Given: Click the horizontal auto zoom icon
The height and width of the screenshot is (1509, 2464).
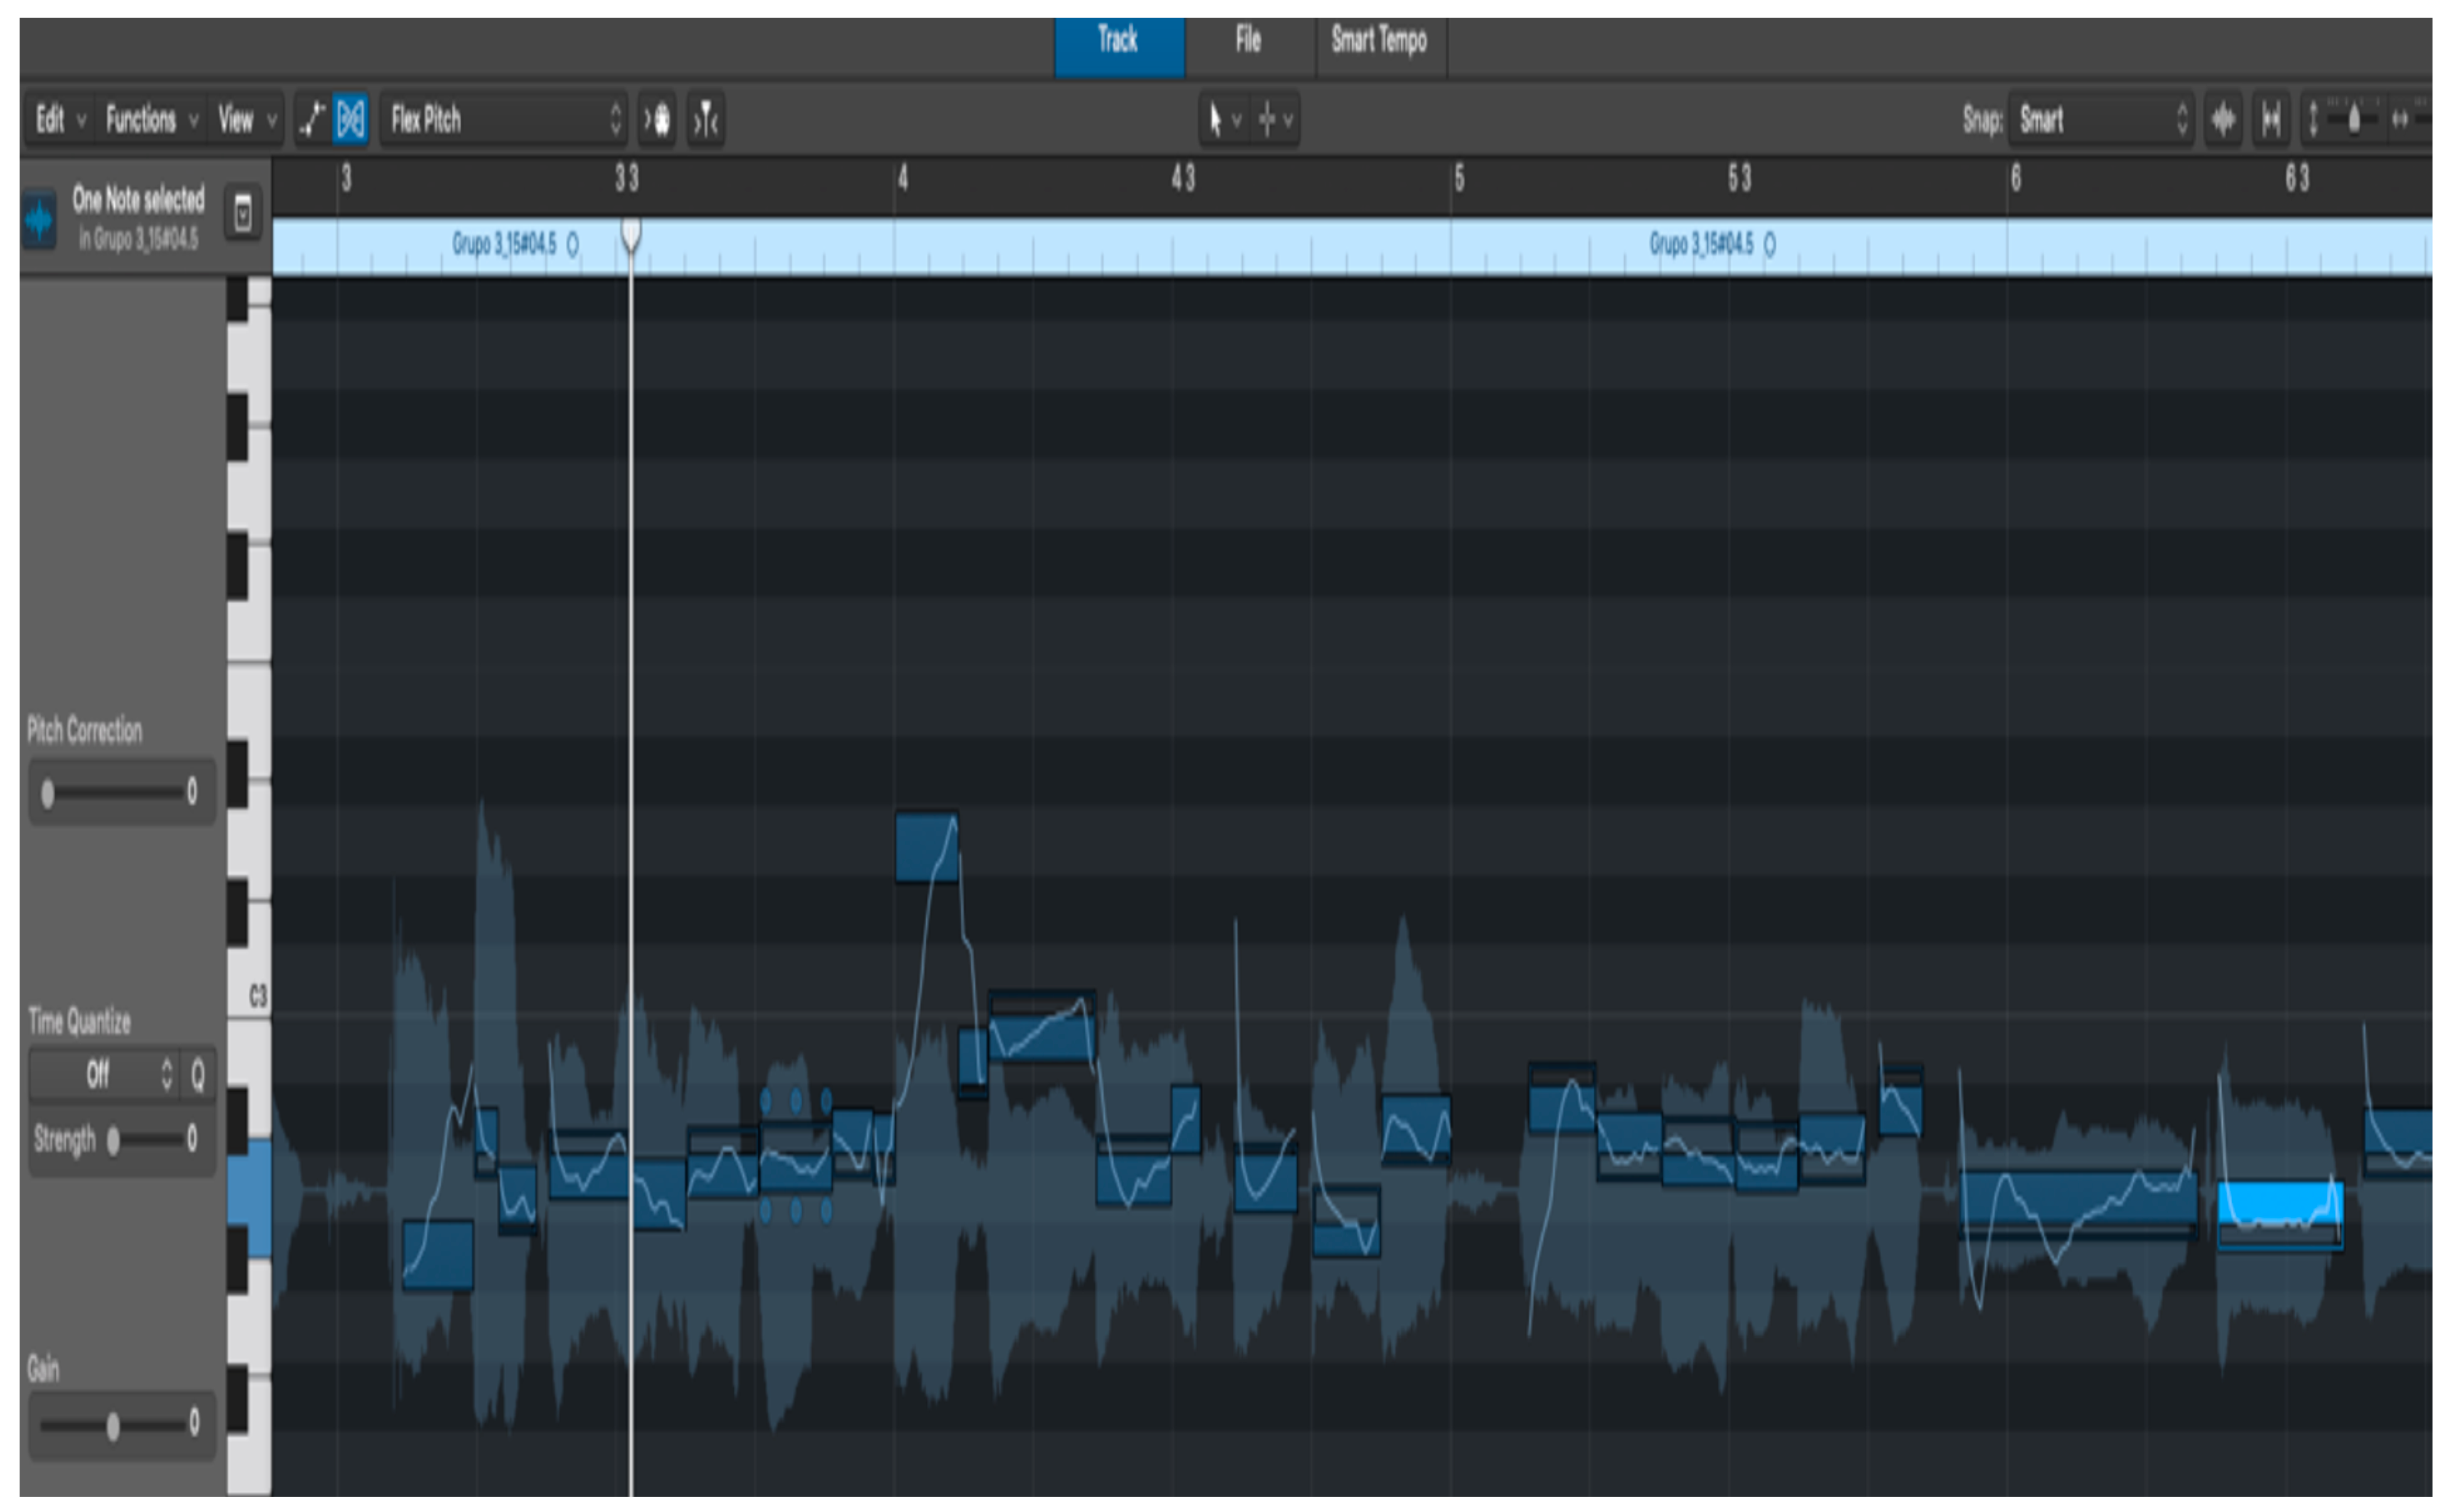Looking at the screenshot, I should (2271, 120).
